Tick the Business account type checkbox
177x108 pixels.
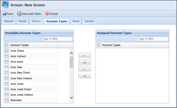(x=6, y=100)
